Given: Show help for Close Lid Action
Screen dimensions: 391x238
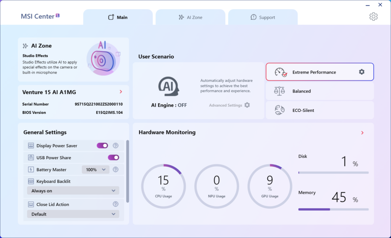Looking at the screenshot, I should [115, 204].
